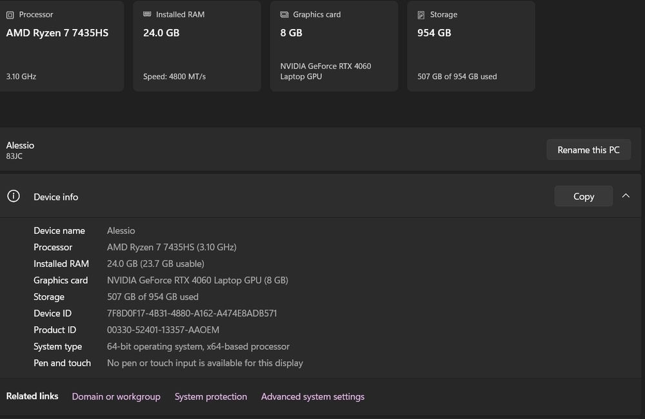Screen dimensions: 645x419
Task: Open Domain or workgroup link
Action: coord(116,396)
